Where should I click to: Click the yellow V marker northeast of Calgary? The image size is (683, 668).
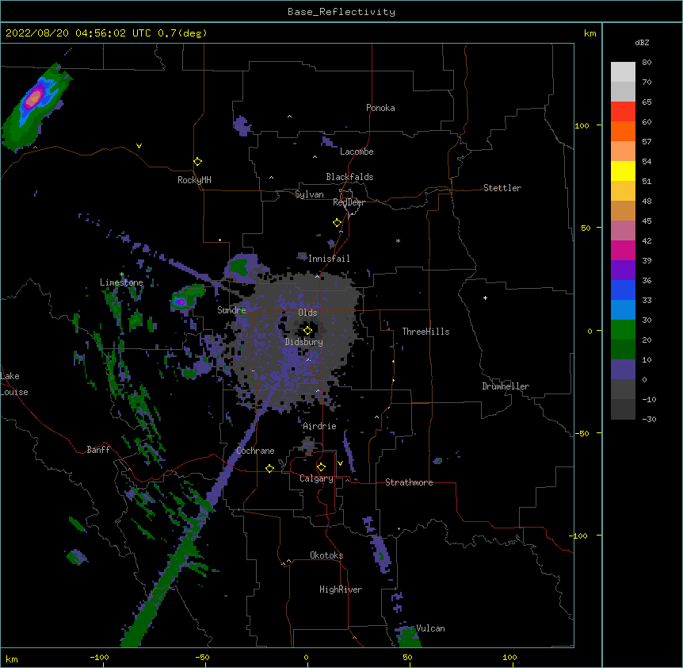click(x=340, y=463)
